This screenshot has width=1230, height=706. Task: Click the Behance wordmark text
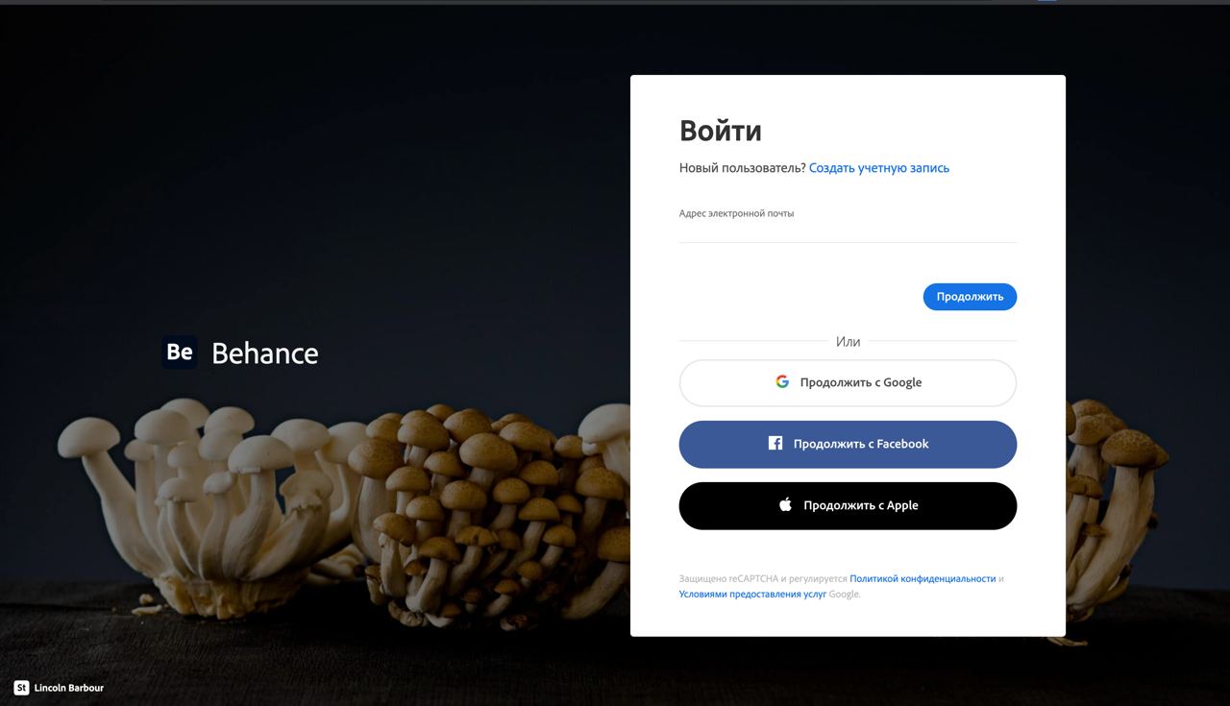point(265,353)
